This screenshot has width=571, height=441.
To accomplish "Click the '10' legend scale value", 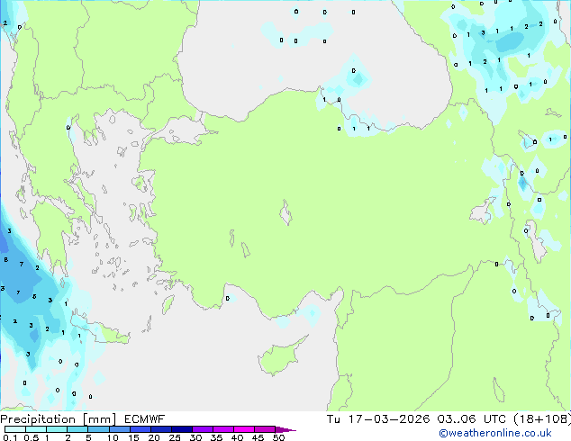I will [x=113, y=437].
